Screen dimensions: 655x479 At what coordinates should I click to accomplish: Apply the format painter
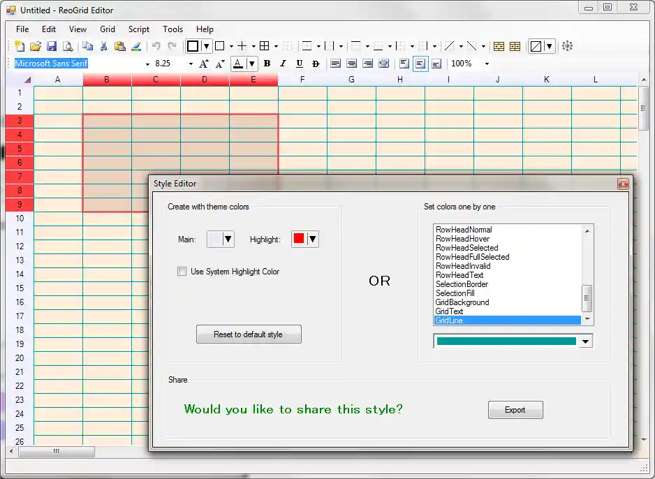[x=136, y=45]
